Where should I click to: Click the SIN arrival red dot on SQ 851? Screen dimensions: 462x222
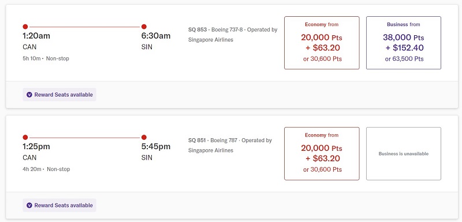point(144,138)
